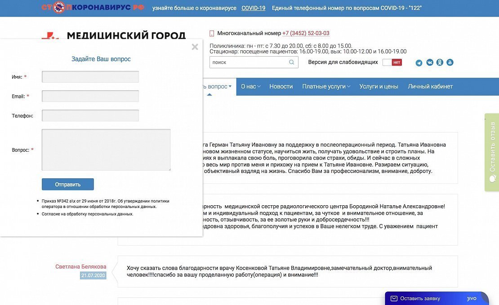This screenshot has width=499, height=305.
Task: Open 'Оставить отзыв' side tab
Action: 492,153
